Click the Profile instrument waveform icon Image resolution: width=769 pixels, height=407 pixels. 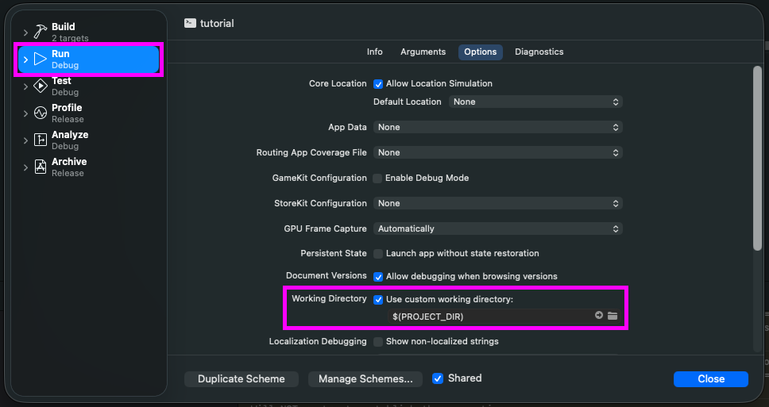coord(41,113)
